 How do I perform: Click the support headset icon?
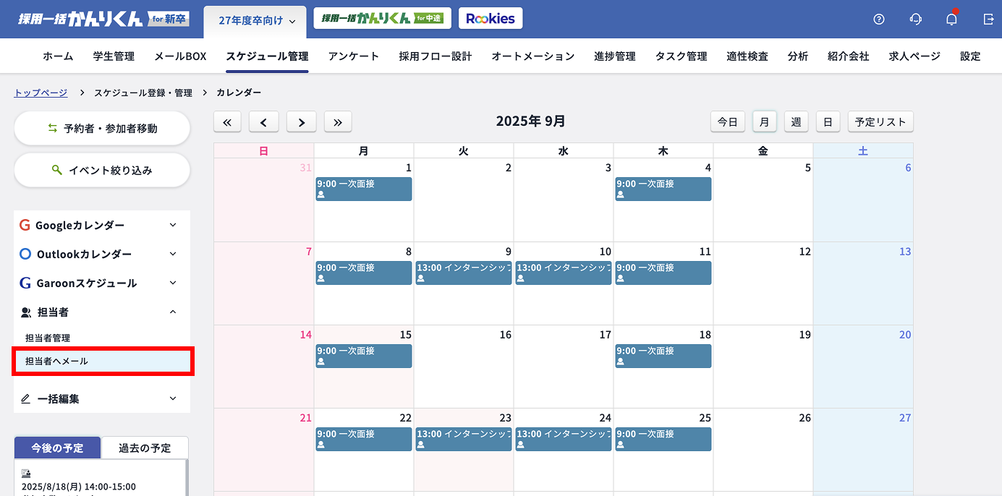click(915, 20)
